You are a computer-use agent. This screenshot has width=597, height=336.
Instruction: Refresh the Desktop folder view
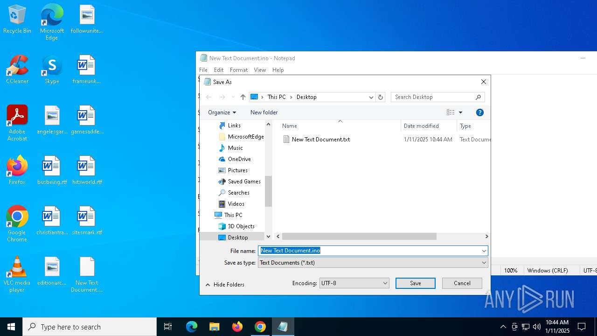tap(381, 97)
